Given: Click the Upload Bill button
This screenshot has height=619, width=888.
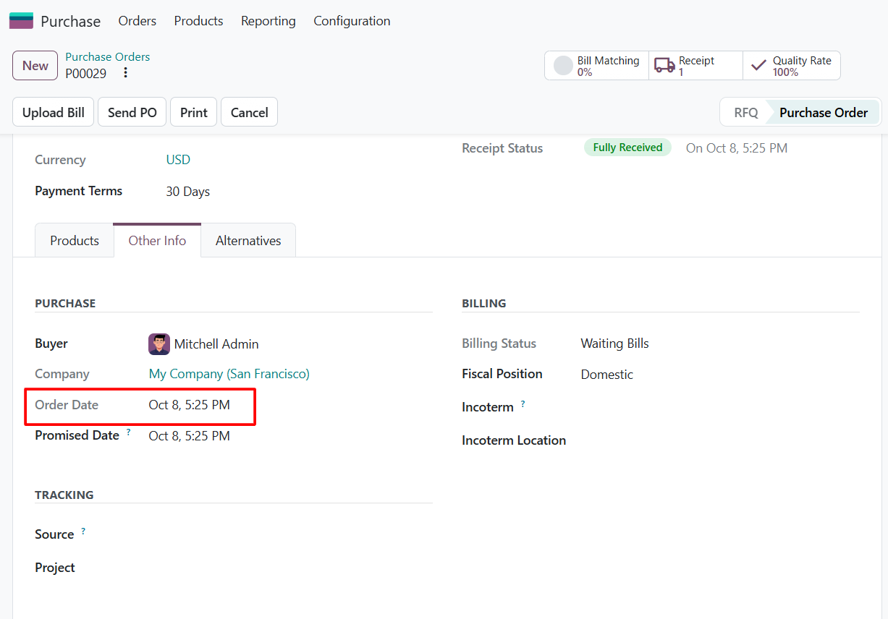Looking at the screenshot, I should pos(54,112).
